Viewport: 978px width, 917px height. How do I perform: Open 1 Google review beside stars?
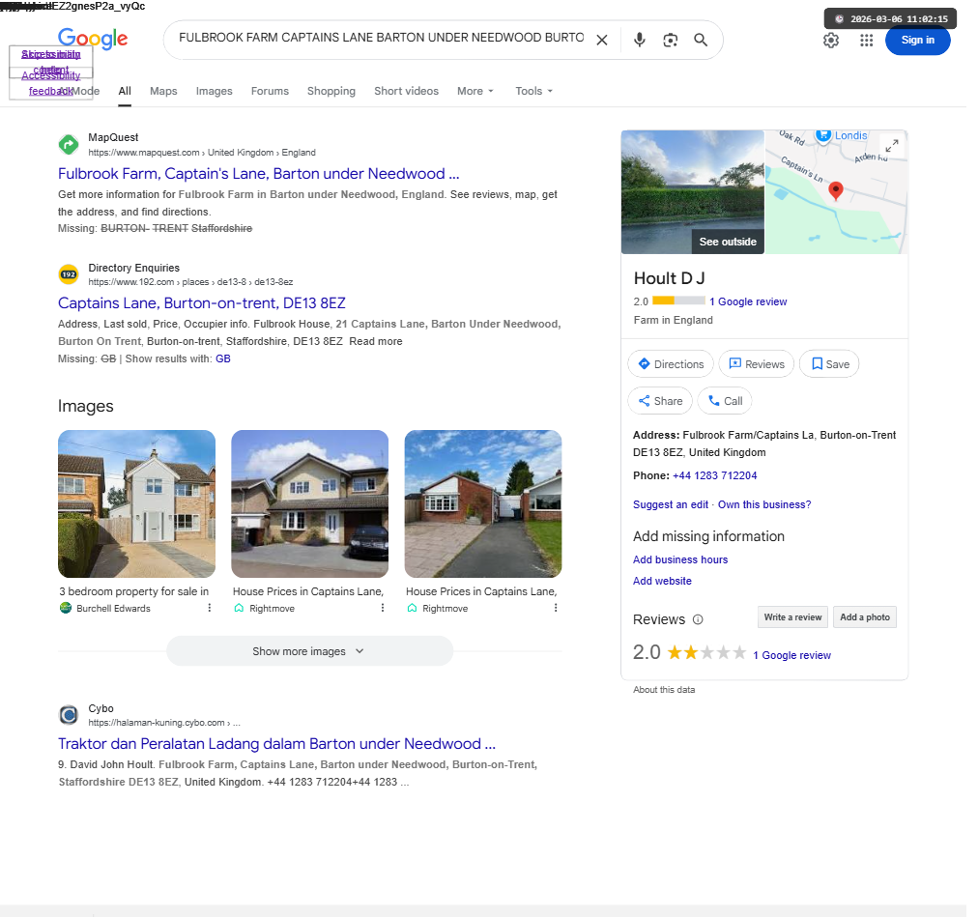point(791,656)
